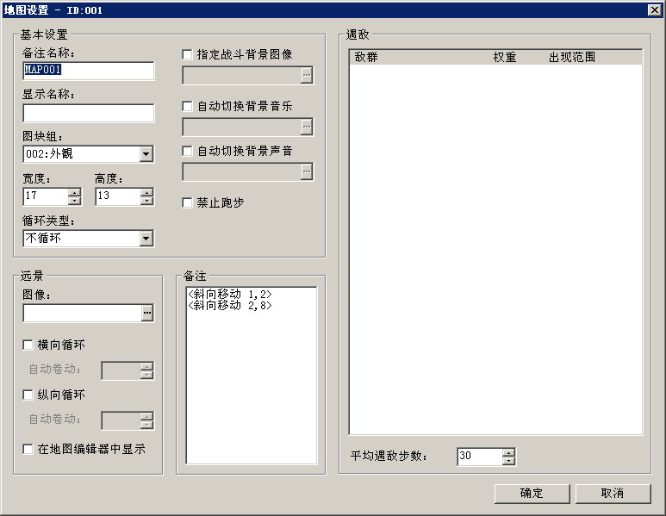This screenshot has height=516, width=666.
Task: Toggle 横向循环 checkbox
Action: tap(28, 345)
